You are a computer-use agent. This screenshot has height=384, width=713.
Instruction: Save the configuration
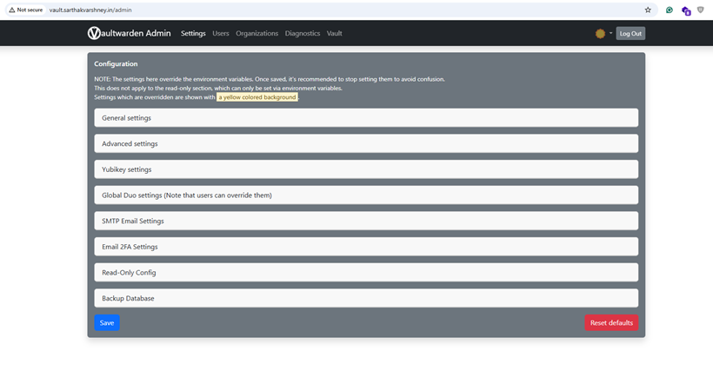(107, 322)
